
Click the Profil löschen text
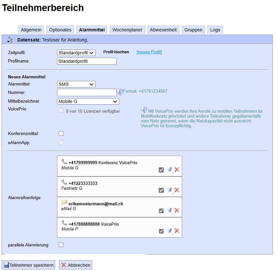[116, 52]
